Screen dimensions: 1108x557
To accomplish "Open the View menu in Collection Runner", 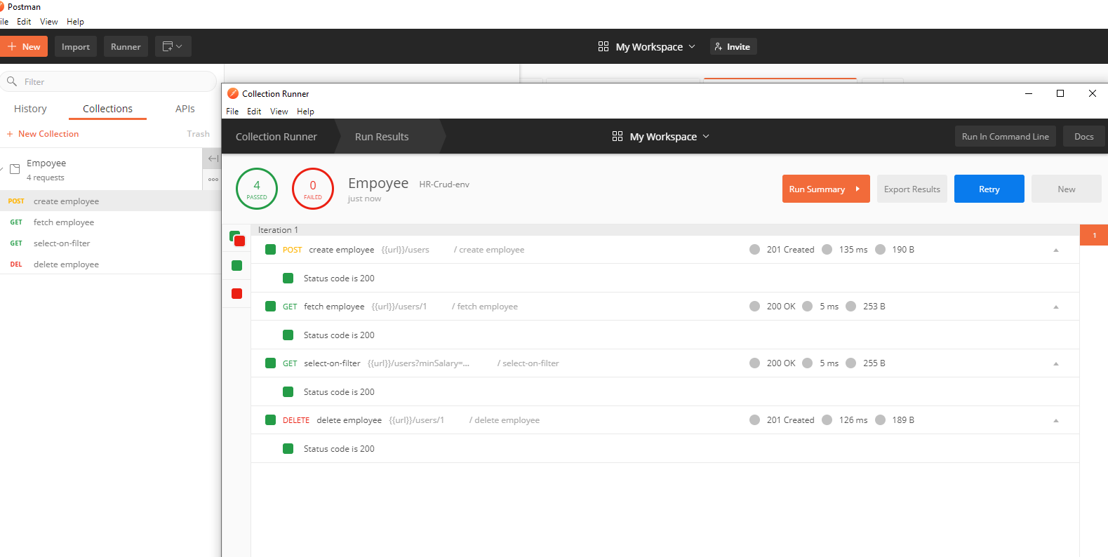I will [x=279, y=112].
